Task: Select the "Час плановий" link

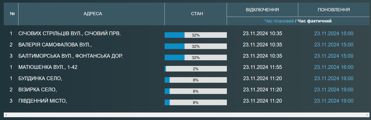Action: point(279,21)
